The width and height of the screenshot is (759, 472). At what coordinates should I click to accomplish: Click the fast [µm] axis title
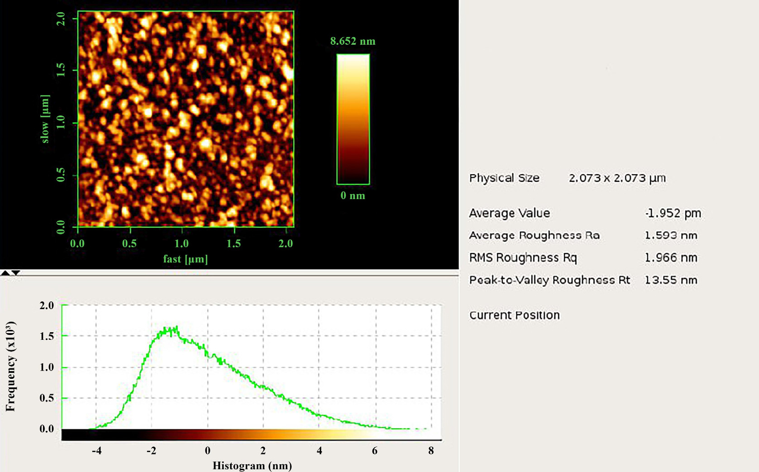click(185, 259)
